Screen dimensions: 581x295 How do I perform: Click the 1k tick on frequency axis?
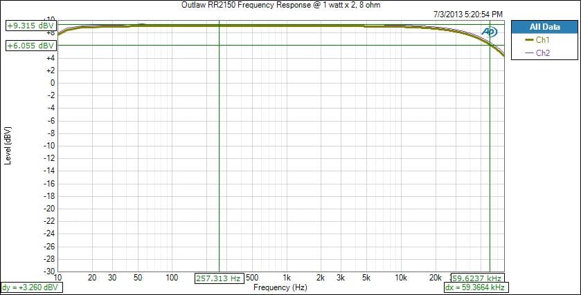click(x=286, y=278)
